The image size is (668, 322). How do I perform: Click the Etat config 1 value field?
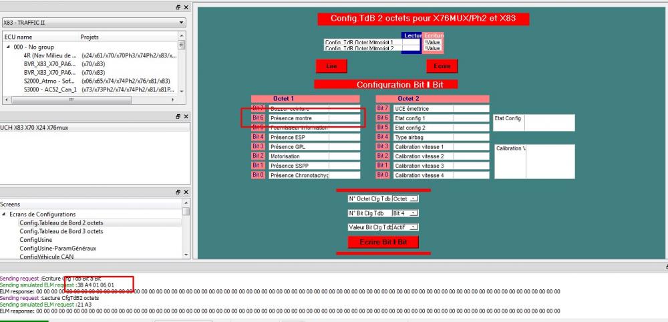(x=471, y=118)
